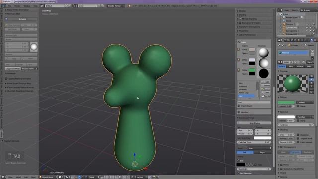This screenshot has width=318, height=179.
Task: Open the Render properties tab icon
Action: 285,40
